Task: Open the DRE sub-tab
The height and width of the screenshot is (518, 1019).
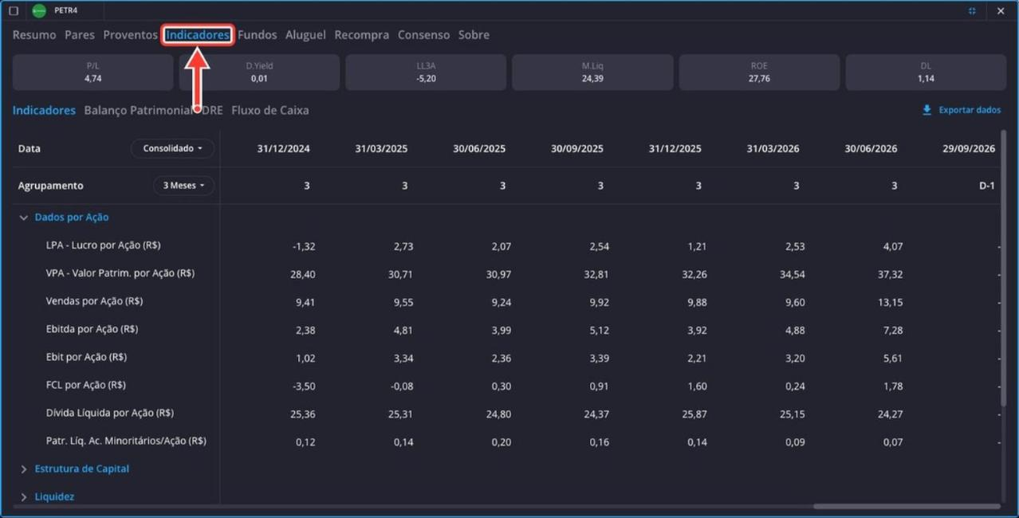Action: (212, 111)
